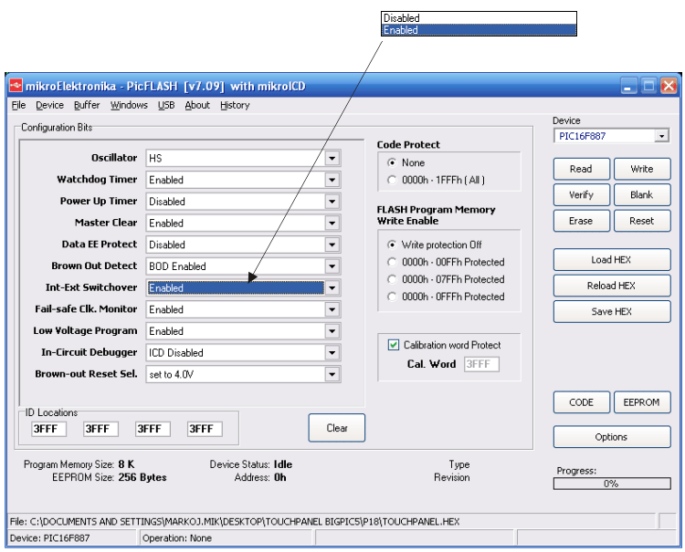
Task: Click the Load HEX button
Action: coord(612,260)
